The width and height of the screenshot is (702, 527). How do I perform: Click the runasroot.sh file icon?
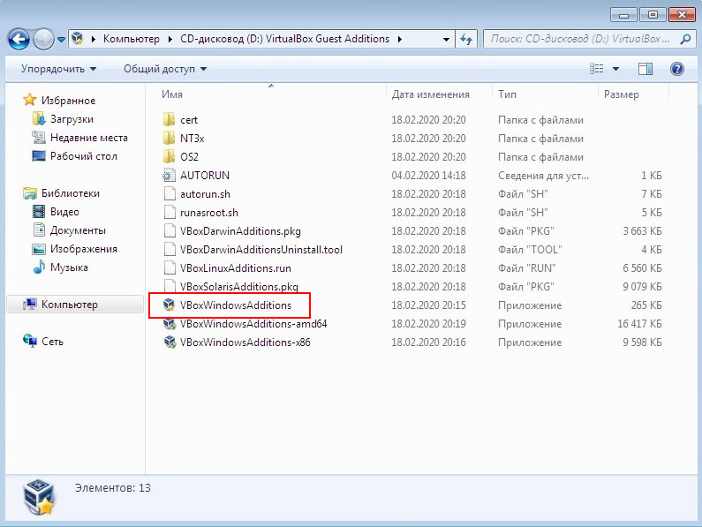(x=170, y=212)
